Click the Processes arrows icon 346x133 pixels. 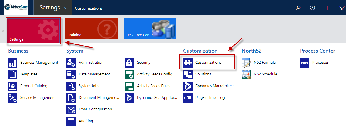tap(305, 63)
